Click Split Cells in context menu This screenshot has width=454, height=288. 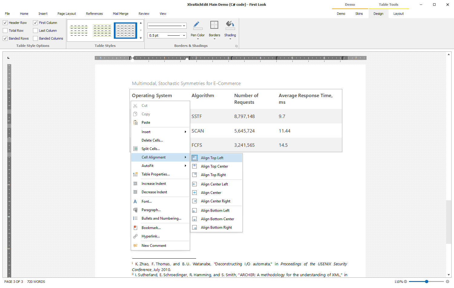point(150,149)
